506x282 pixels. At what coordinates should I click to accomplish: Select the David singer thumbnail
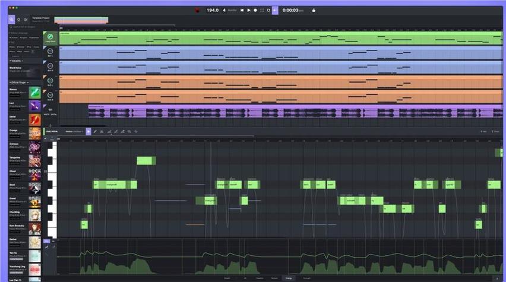coord(34,120)
